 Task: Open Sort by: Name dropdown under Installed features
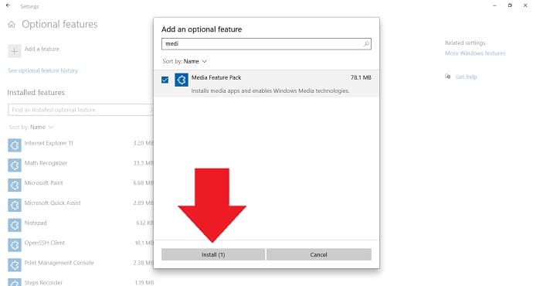click(x=31, y=128)
